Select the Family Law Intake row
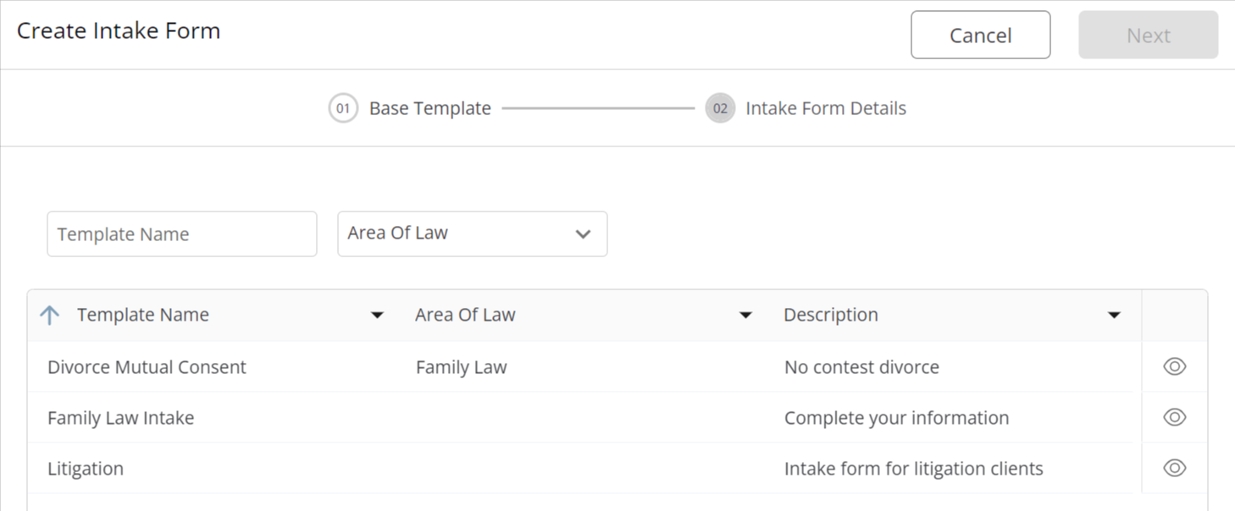Screen dimensions: 1235x511 point(579,418)
